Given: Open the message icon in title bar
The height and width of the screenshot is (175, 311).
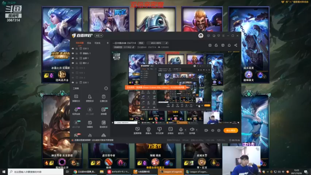Looking at the screenshot, I should (208, 36).
